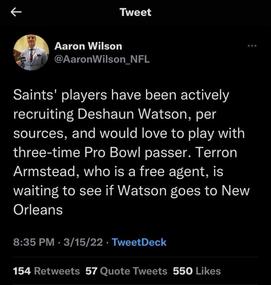
Task: Click the 3/15/22 date
Action: [x=83, y=242]
